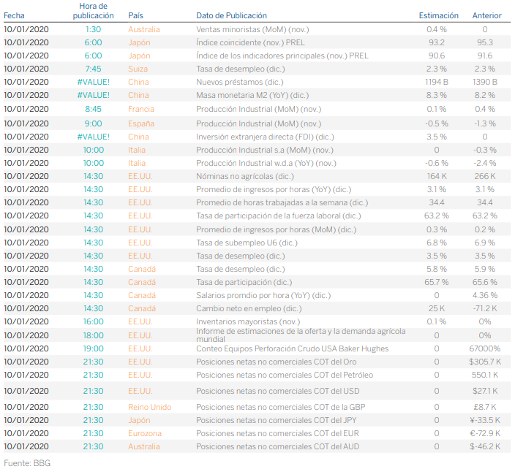Click the Fuente: BBG source note
The height and width of the screenshot is (469, 515).
[27, 463]
